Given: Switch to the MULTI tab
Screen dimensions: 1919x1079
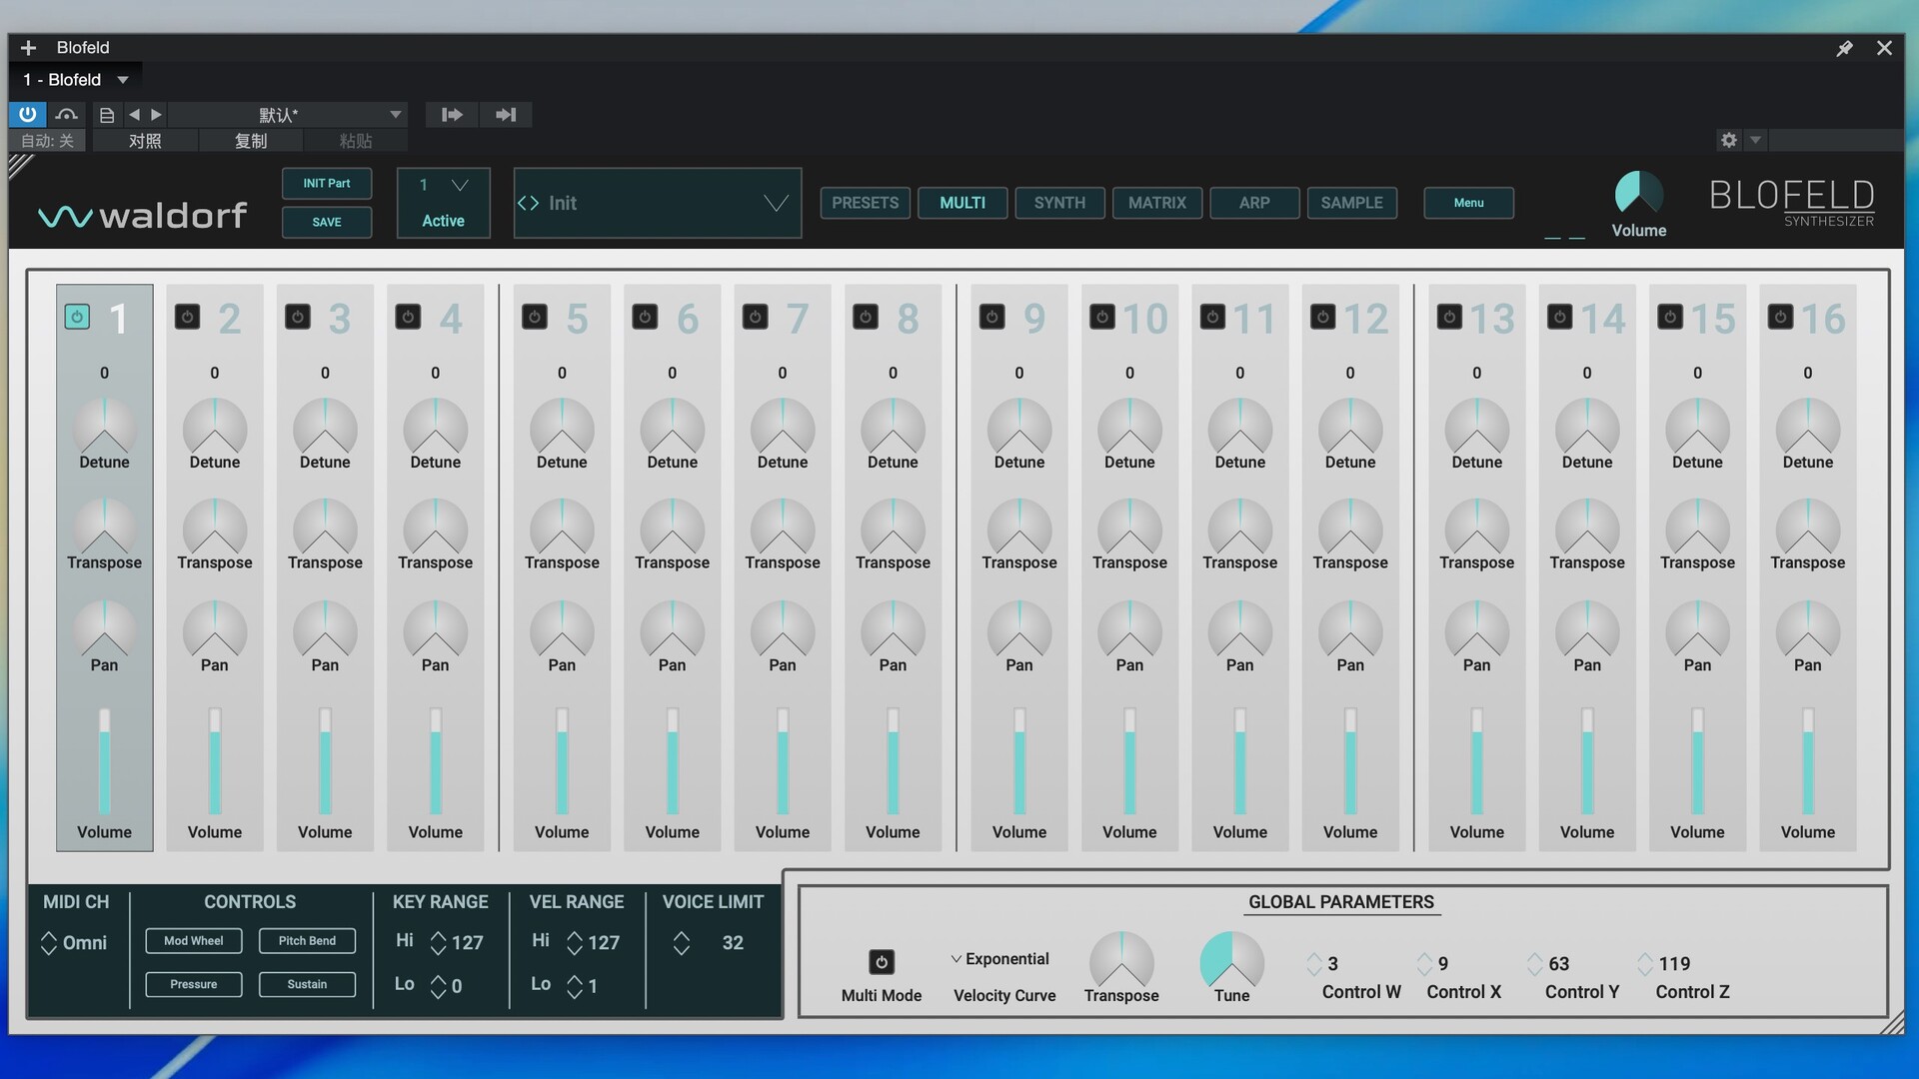Looking at the screenshot, I should click(962, 203).
